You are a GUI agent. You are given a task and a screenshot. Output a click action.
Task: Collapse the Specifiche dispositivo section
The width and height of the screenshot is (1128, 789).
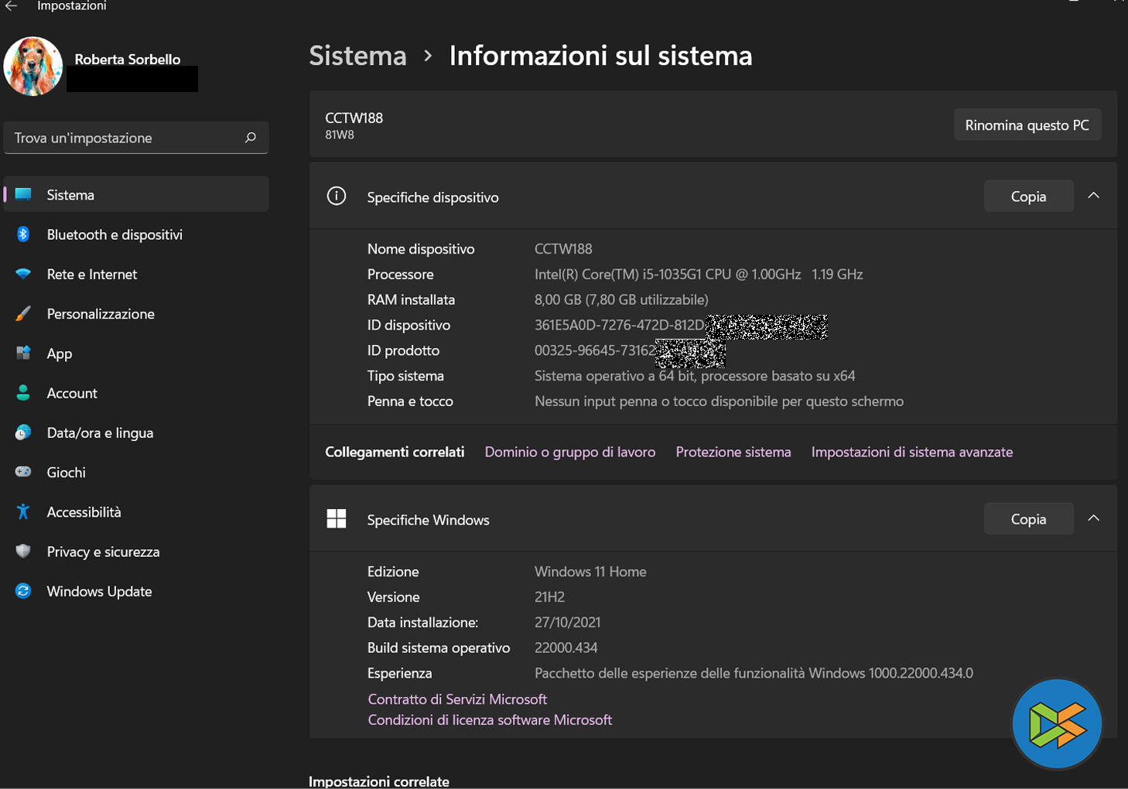[x=1093, y=196]
